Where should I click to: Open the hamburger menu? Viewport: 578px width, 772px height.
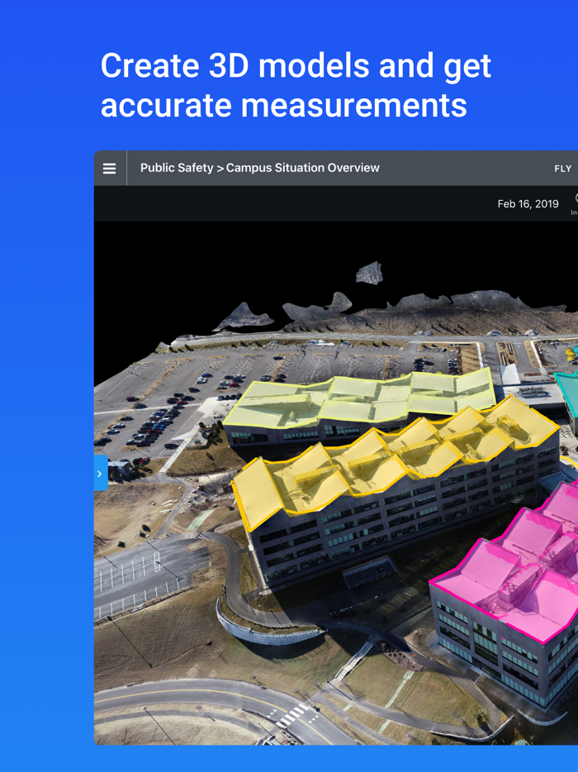[109, 169]
